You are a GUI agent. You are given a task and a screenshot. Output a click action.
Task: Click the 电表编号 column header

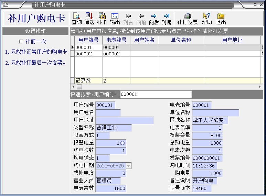point(116,40)
